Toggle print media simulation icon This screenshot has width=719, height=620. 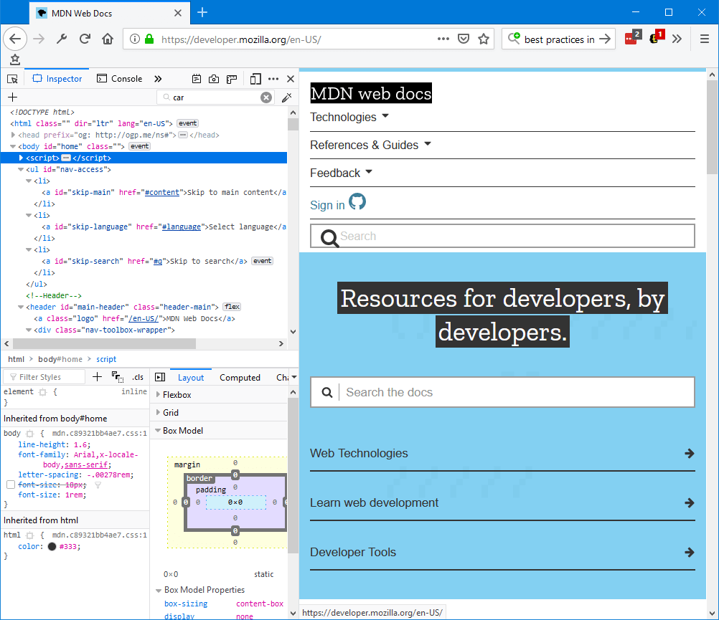click(x=197, y=79)
